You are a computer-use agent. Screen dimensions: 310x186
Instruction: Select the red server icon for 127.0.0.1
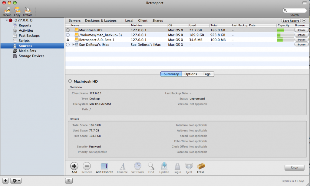(11, 20)
